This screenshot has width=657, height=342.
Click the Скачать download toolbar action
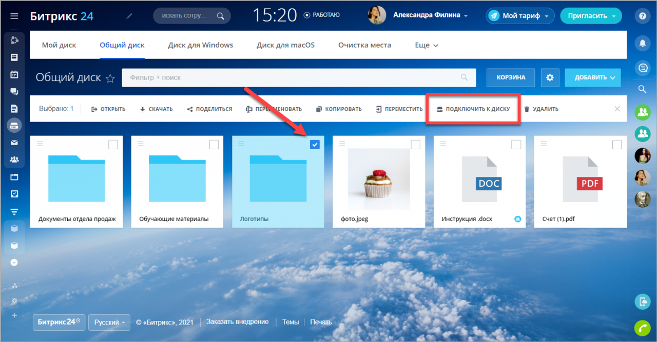(x=156, y=109)
